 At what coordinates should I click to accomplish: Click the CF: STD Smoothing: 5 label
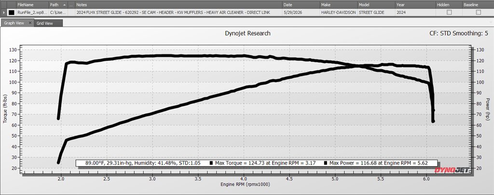point(458,33)
